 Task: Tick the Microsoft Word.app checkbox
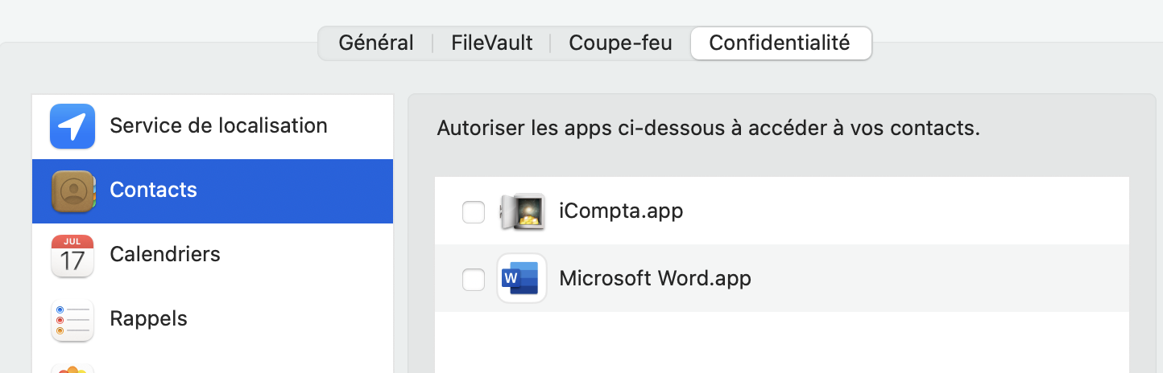[474, 279]
